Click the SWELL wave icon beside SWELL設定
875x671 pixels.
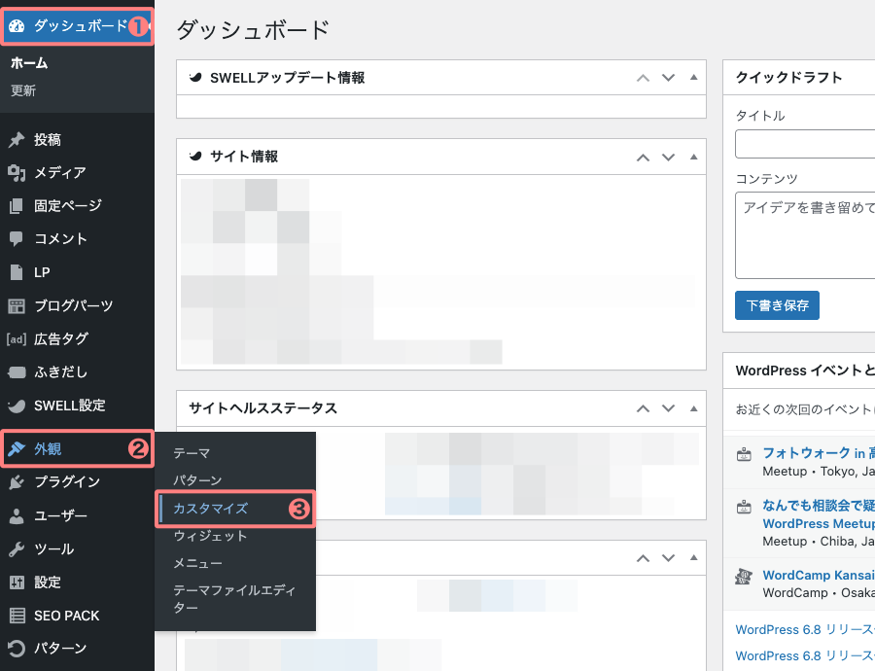pos(17,406)
